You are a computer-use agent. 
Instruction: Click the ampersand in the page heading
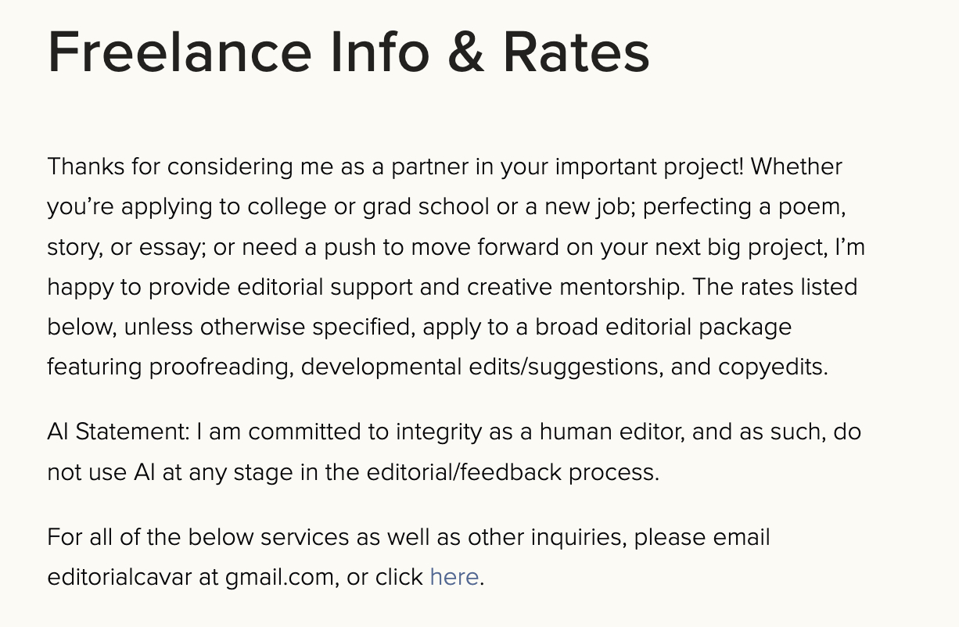pos(461,53)
